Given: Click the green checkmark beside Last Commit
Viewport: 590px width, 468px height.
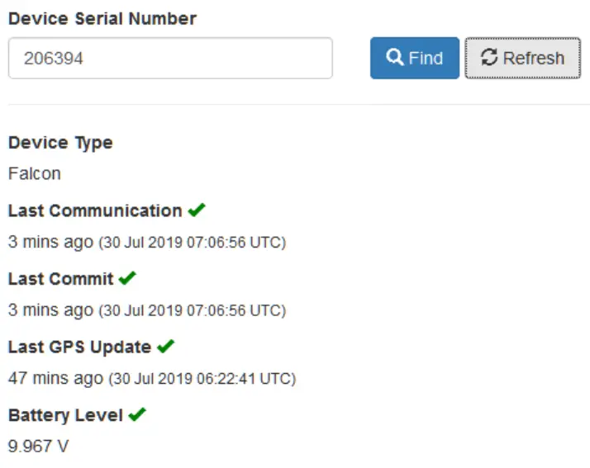Looking at the screenshot, I should (x=127, y=279).
